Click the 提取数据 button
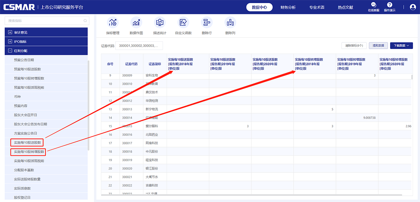Viewport: 420px width, 202px height. (378, 46)
